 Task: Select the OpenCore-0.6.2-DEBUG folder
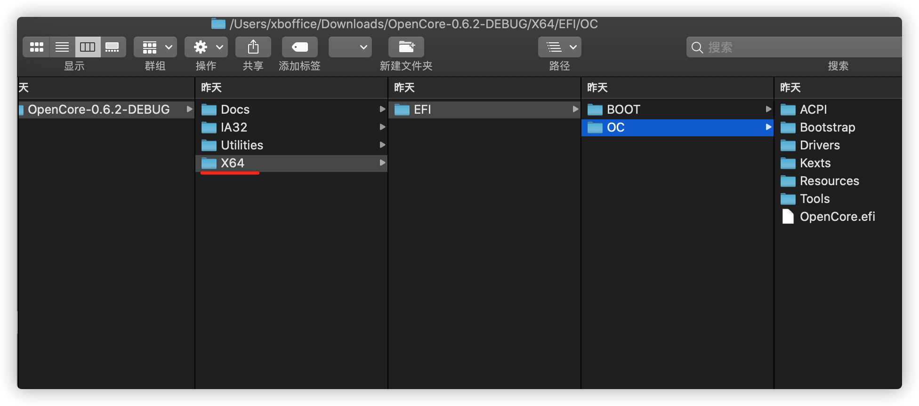pos(106,109)
